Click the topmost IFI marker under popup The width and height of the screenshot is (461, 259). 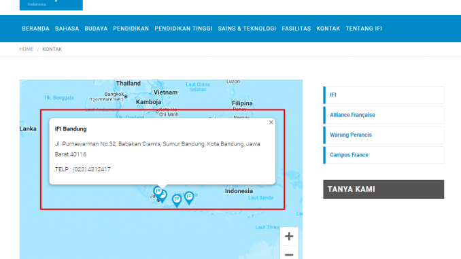158,192
